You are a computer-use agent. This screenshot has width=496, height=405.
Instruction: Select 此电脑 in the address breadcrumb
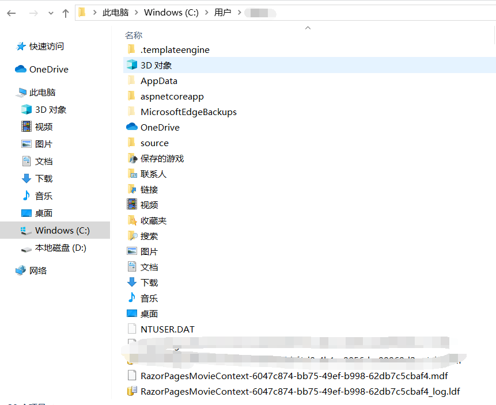pos(115,13)
